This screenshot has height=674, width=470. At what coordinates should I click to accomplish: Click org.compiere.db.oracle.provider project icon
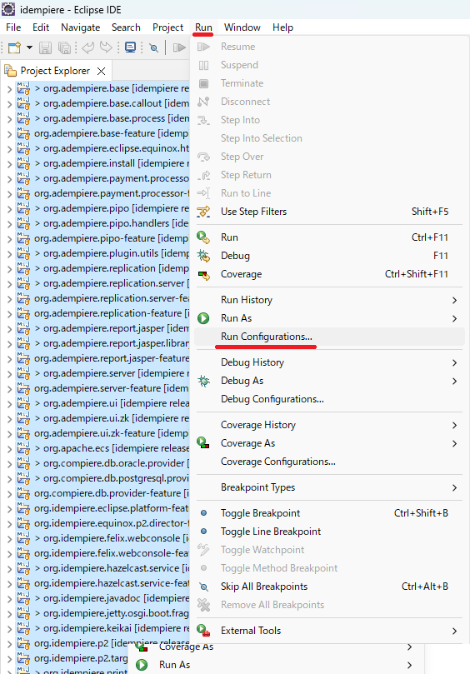coord(23,464)
